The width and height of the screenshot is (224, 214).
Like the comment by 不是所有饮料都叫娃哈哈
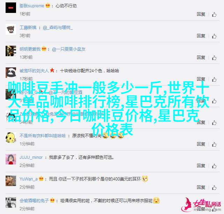tap(214, 144)
